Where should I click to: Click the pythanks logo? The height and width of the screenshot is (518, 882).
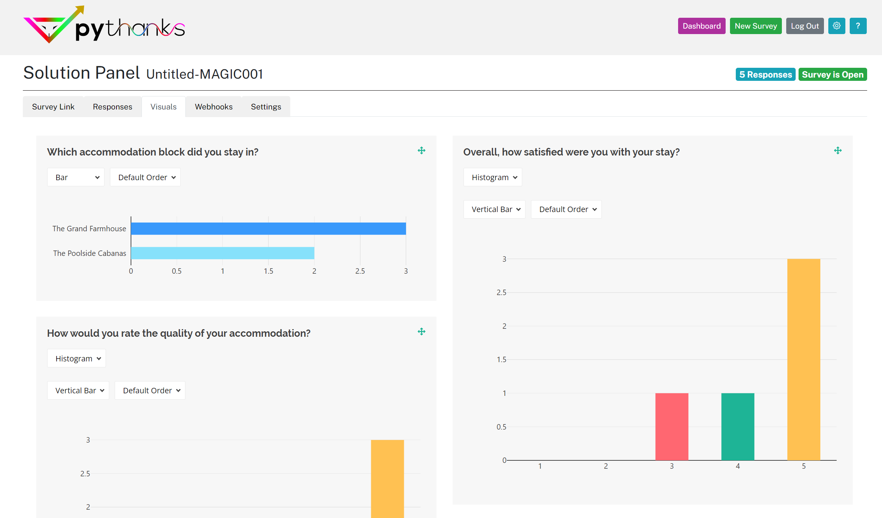104,25
